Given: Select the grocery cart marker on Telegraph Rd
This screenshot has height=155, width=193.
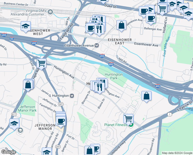Looking at the screenshot, I should pos(41,64).
